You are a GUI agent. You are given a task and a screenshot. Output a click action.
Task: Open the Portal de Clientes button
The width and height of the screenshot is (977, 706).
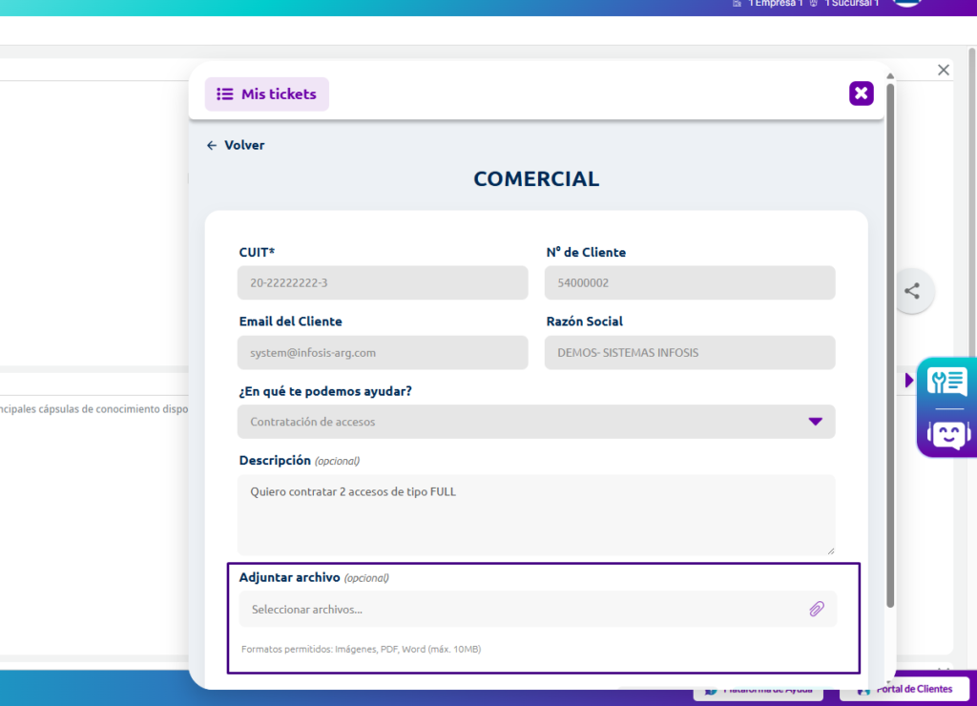(x=904, y=690)
